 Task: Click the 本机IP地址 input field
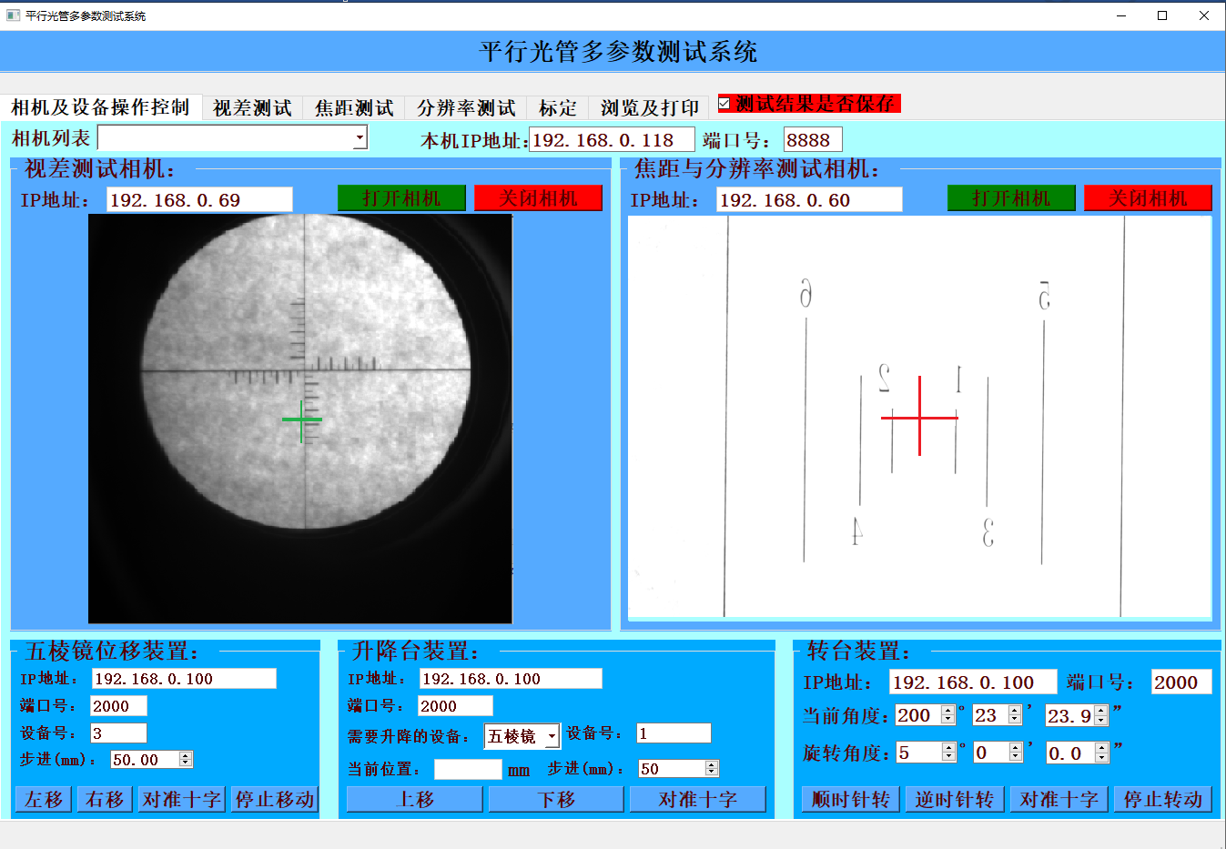tap(612, 140)
